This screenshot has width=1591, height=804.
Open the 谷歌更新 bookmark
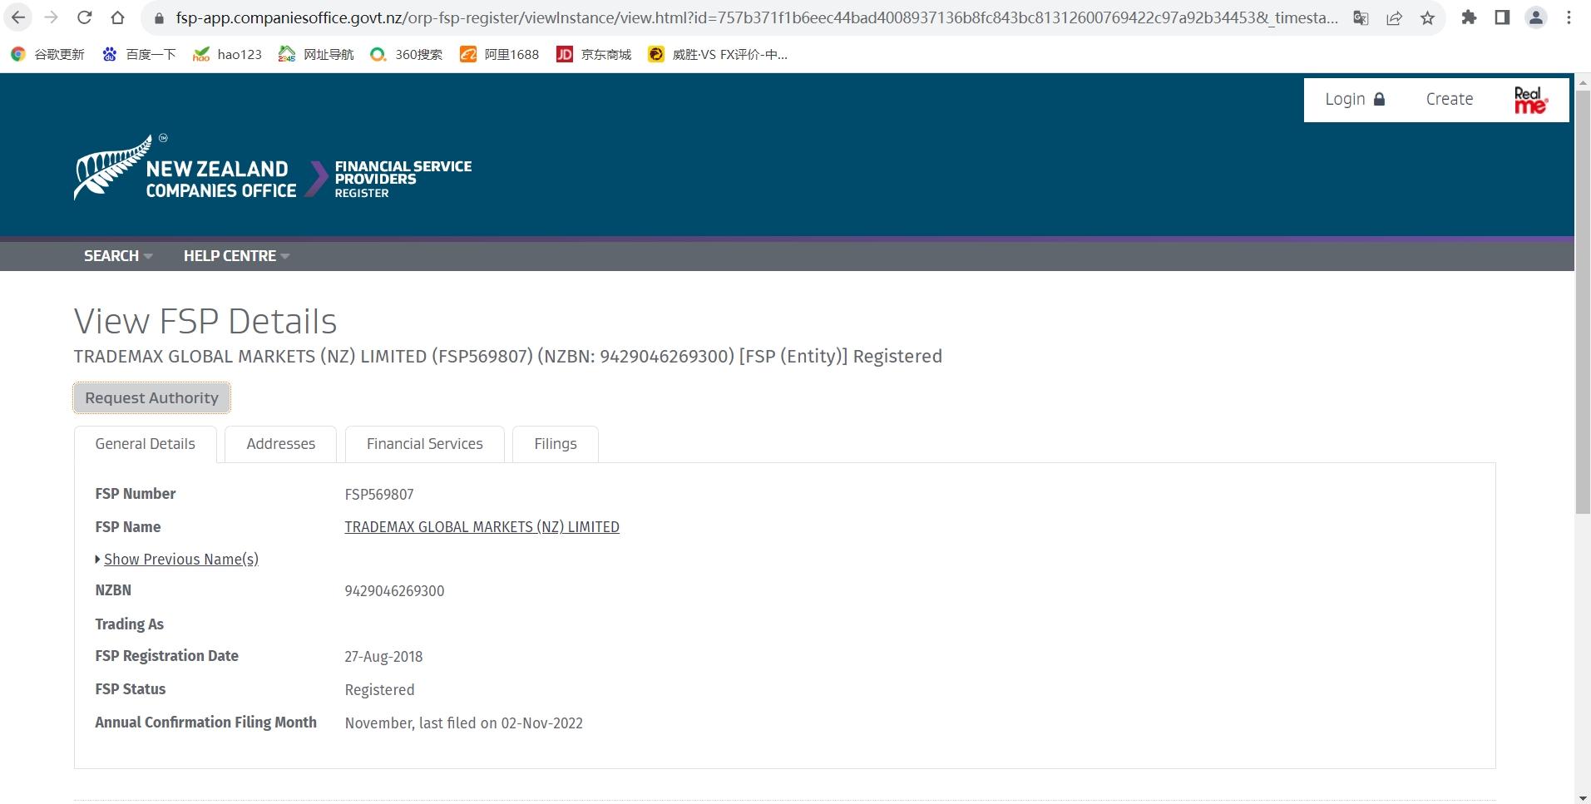[47, 54]
